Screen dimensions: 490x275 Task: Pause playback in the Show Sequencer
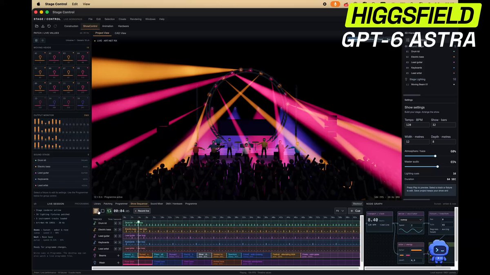point(96,211)
